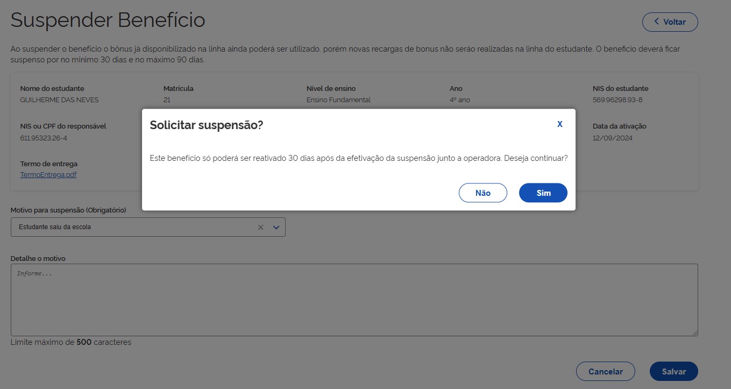731x389 pixels.
Task: Click the dialog's reactivation warning message
Action: point(358,159)
